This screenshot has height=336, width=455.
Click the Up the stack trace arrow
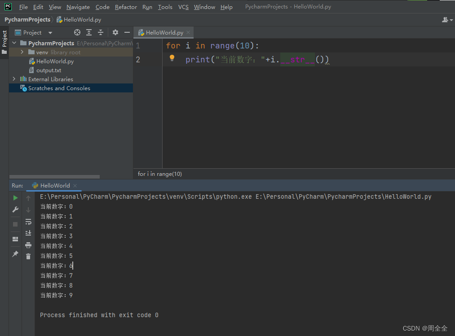[x=28, y=198]
